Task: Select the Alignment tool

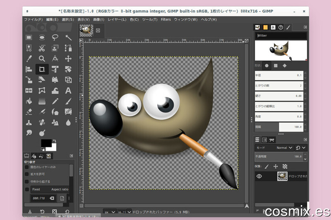Action: tap(29, 69)
